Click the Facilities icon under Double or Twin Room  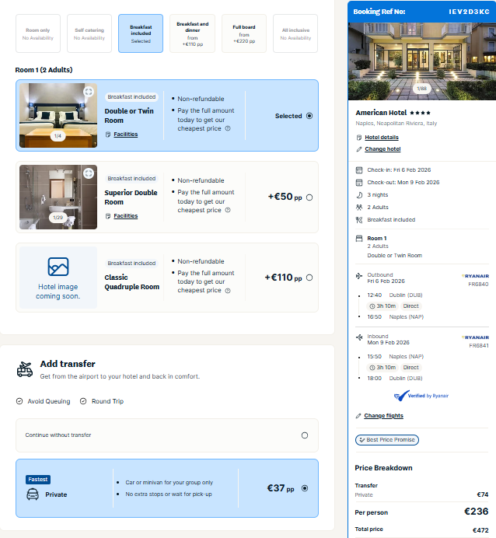point(108,134)
